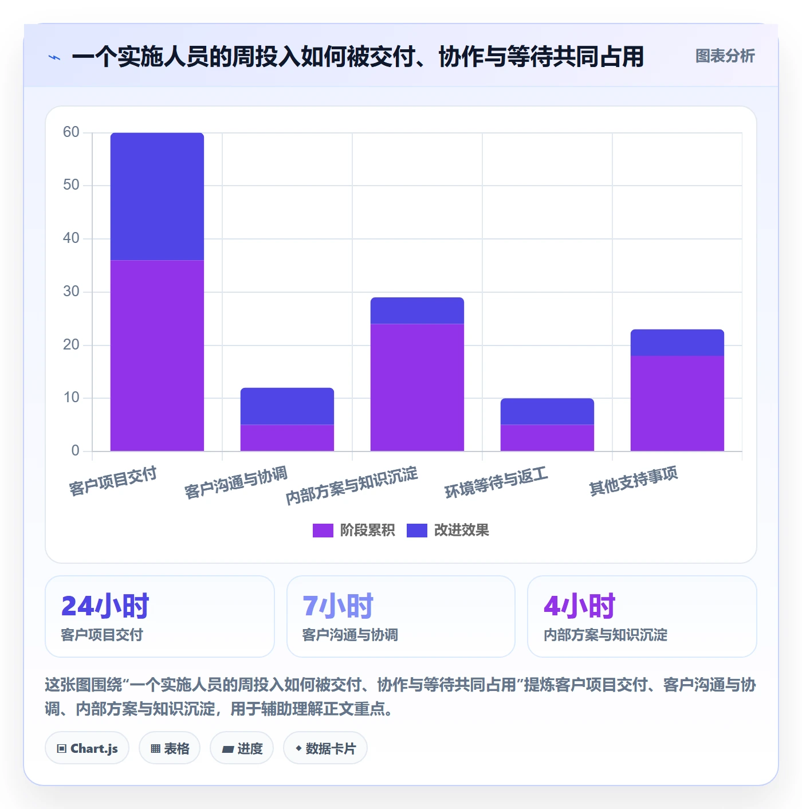Image resolution: width=802 pixels, height=809 pixels.
Task: Click the purple 阶段累积 legend swatch
Action: pos(323,531)
